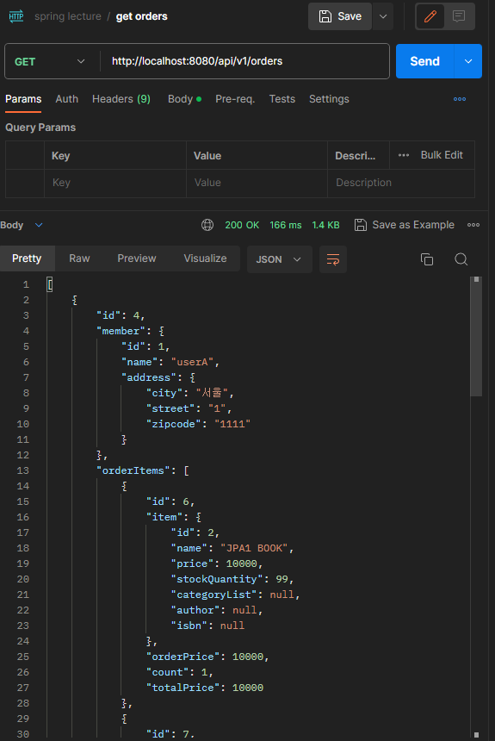
Task: Click Save as Example
Action: [405, 225]
